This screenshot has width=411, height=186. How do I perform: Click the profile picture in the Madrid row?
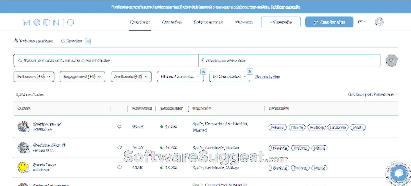coord(23,127)
